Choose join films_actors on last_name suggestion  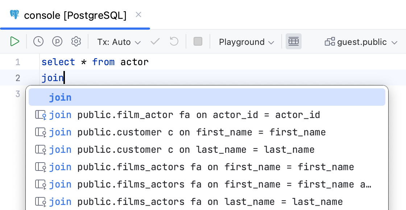pos(196,202)
